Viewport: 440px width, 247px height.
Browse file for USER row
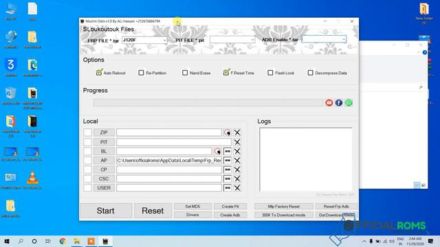click(228, 188)
